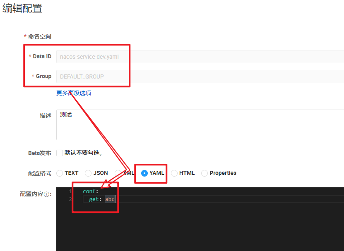344x251 pixels.
Task: Click the Data ID field nacos-service-dev.yaml
Action: 199,57
